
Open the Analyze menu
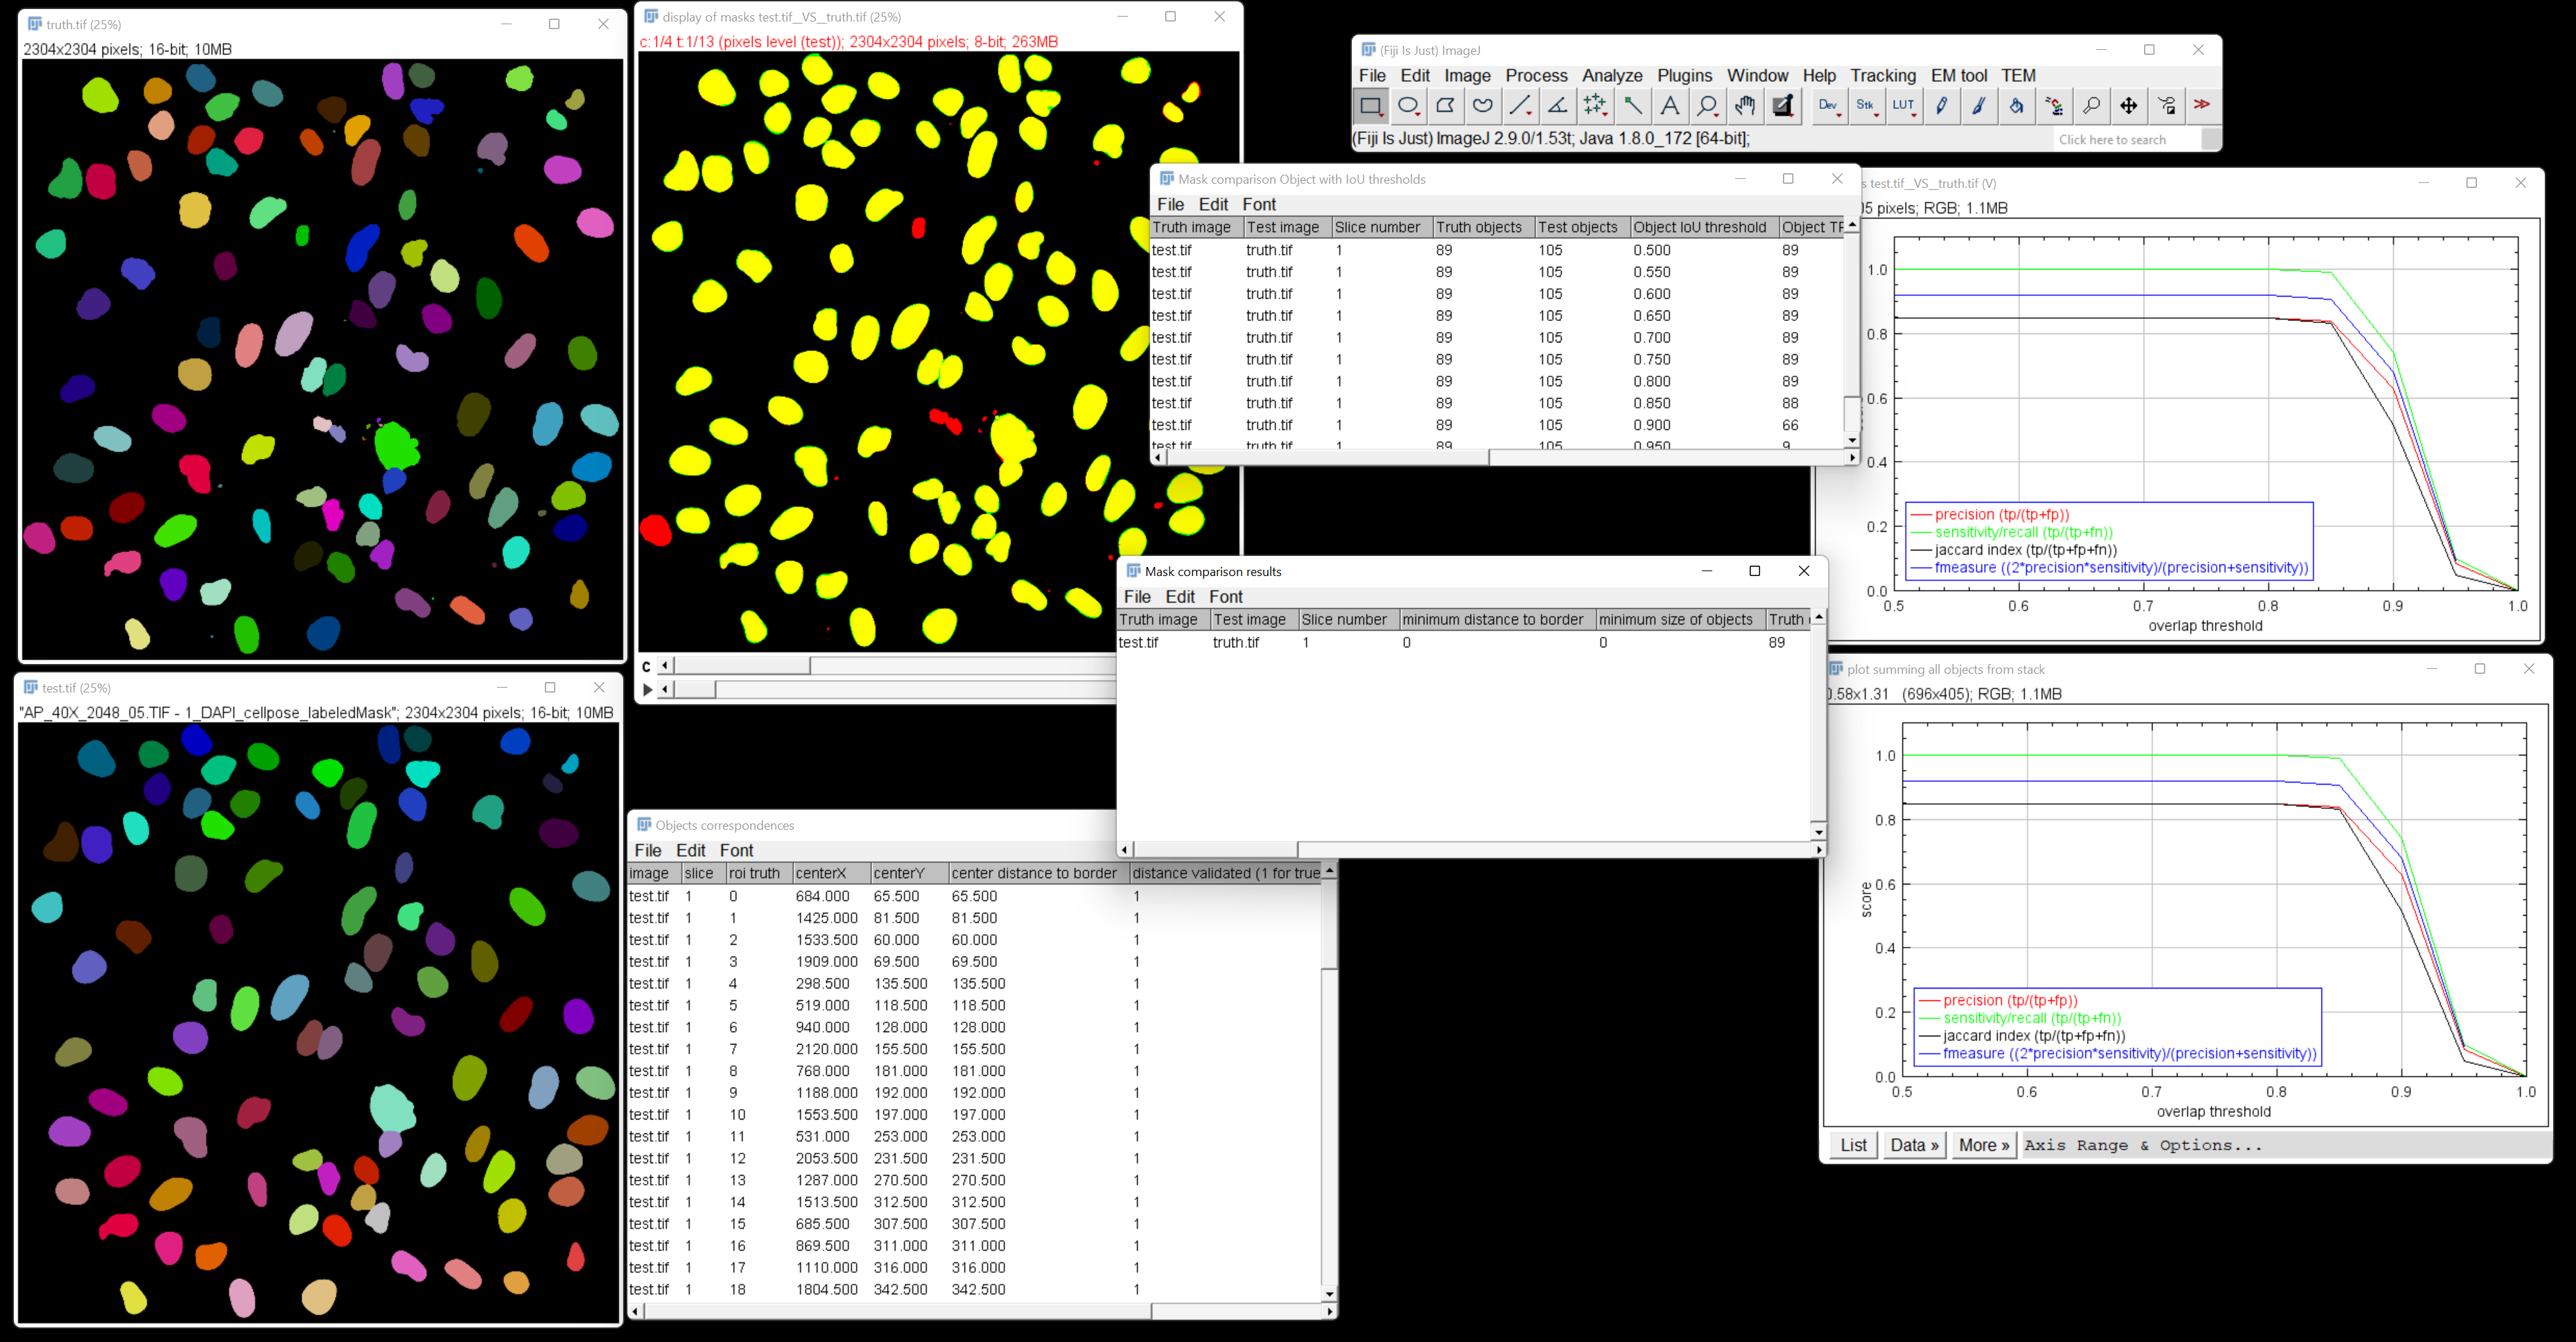[1611, 75]
